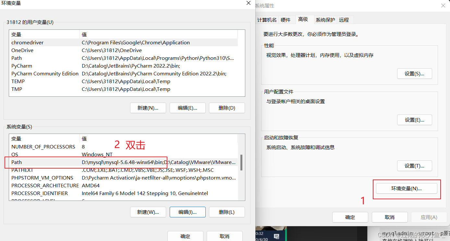This screenshot has height=241, width=450.
Task: Switch to 系统保护 tab in System Properties
Action: [325, 20]
